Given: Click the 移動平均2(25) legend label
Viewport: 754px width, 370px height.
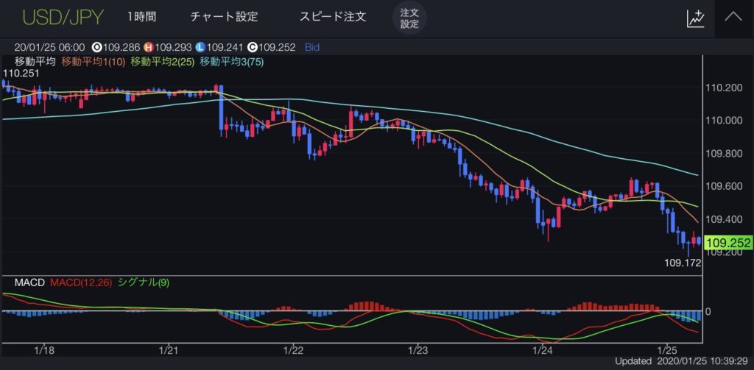Looking at the screenshot, I should pyautogui.click(x=163, y=62).
